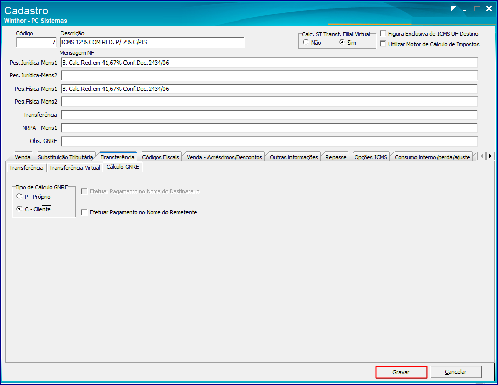This screenshot has height=385, width=498.
Task: Maximize the Cadastro window
Action: tap(477, 9)
